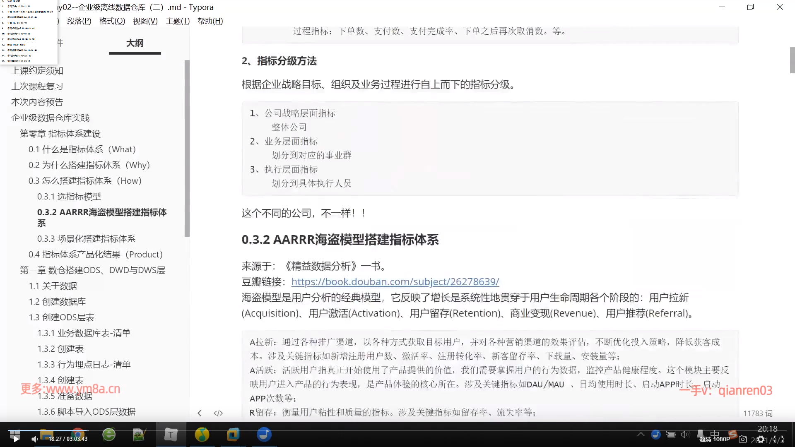
Task: Toggle fullscreen on the video player
Action: (x=778, y=439)
